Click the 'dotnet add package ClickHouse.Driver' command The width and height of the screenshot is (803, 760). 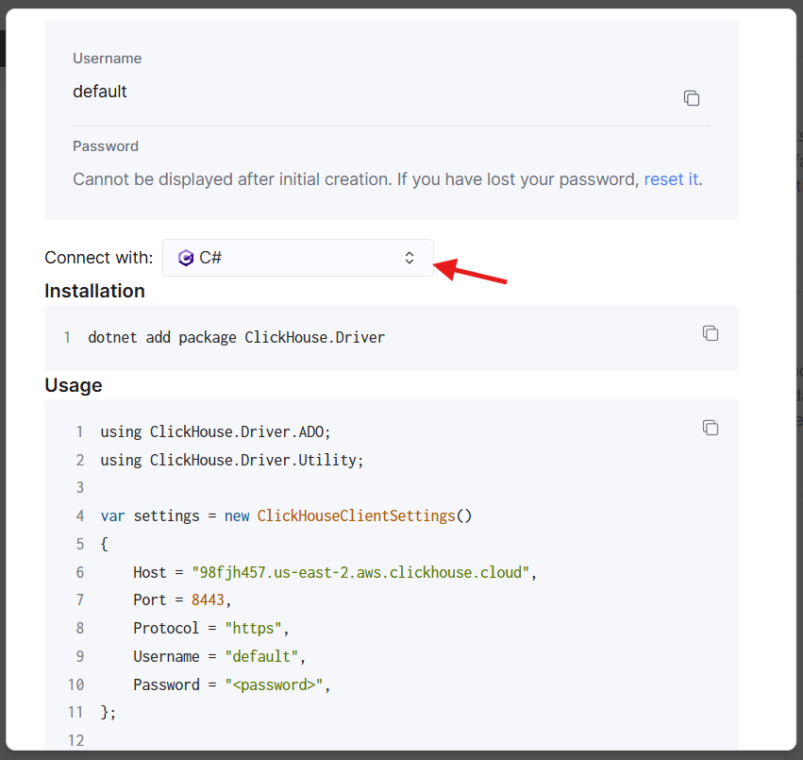click(236, 337)
